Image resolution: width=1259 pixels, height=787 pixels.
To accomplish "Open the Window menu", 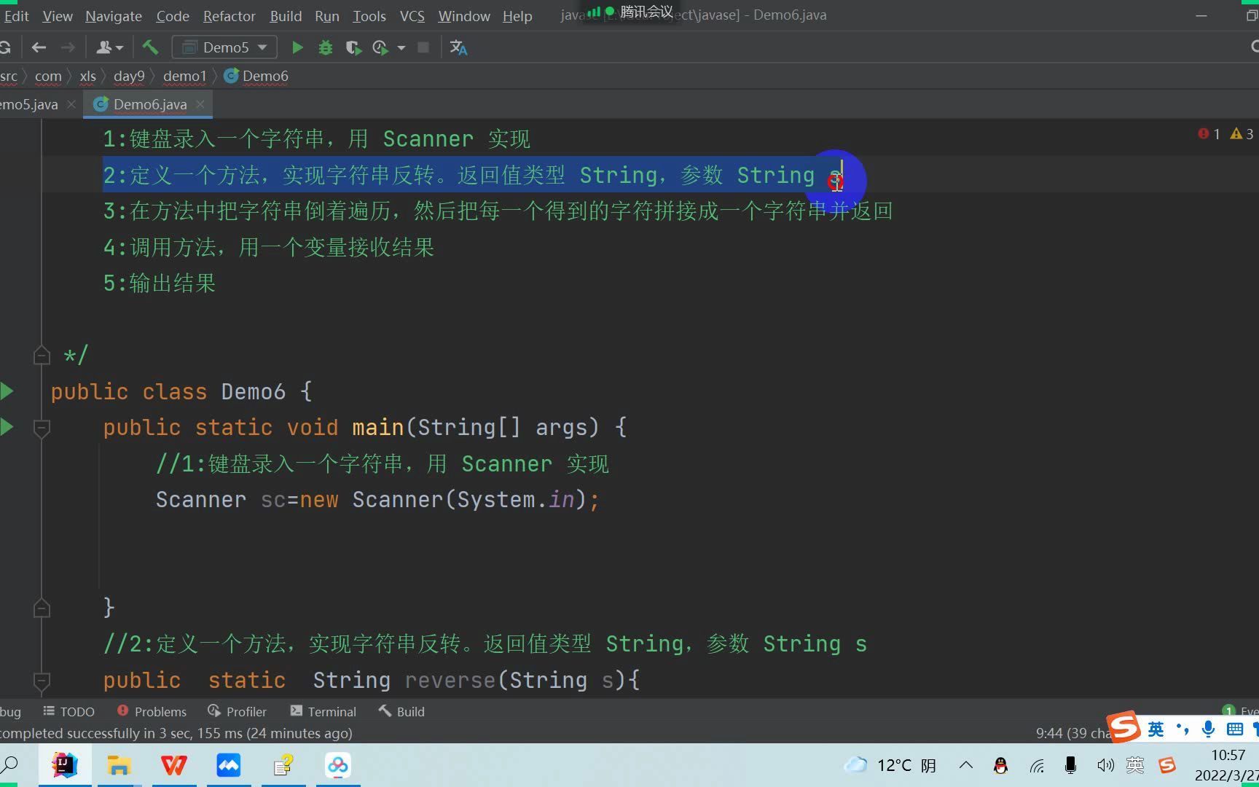I will coord(464,16).
